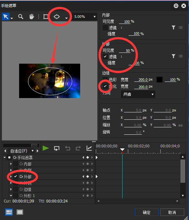Open the 自适应(F) preview size dropdown
This screenshot has width=189, height=220.
(x=21, y=151)
